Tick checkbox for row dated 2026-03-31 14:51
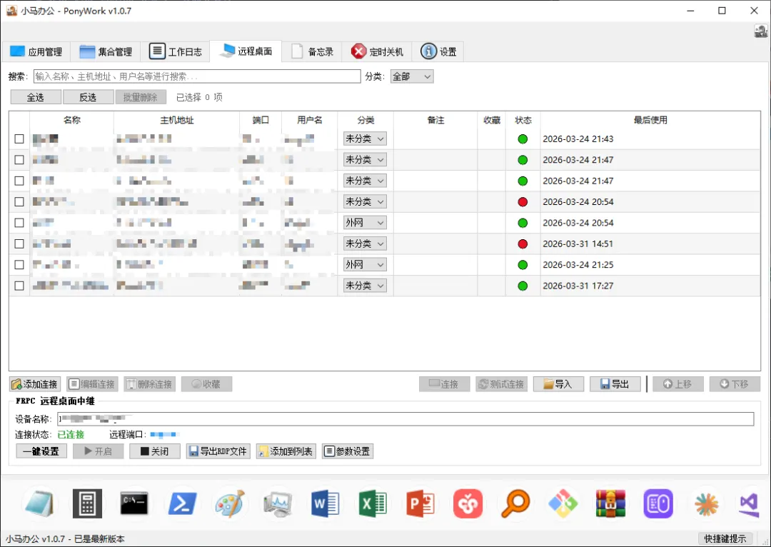The image size is (771, 547). coord(19,244)
